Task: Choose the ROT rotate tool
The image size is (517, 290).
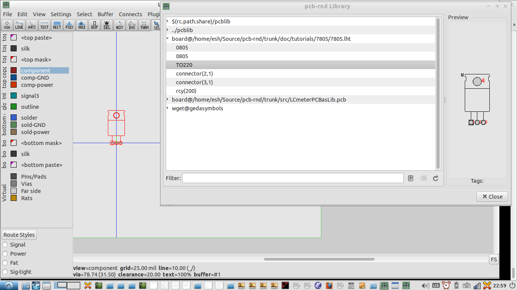Action: click(x=119, y=25)
